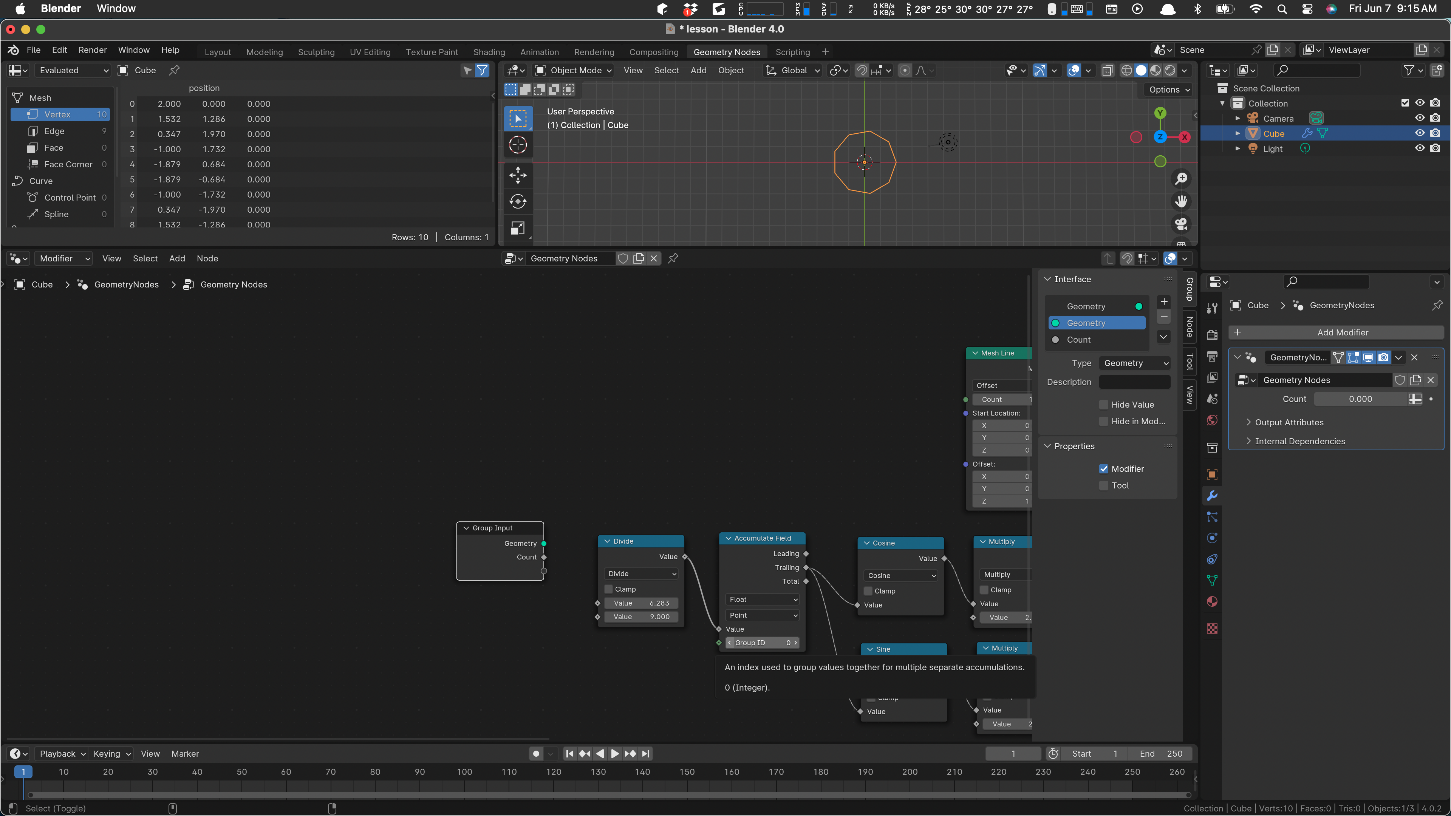Viewport: 1451px width, 816px height.
Task: Switch to the Scripting workspace tab
Action: point(792,52)
